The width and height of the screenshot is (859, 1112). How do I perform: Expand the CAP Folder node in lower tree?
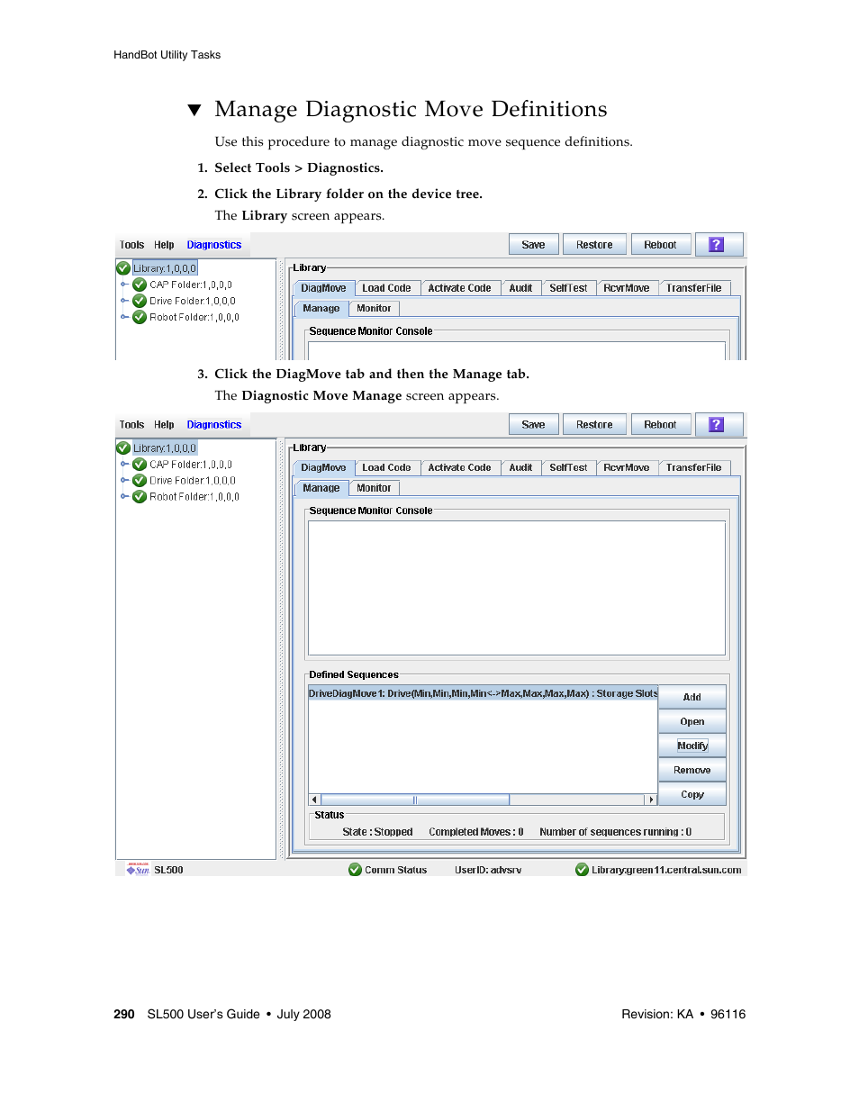pyautogui.click(x=124, y=465)
